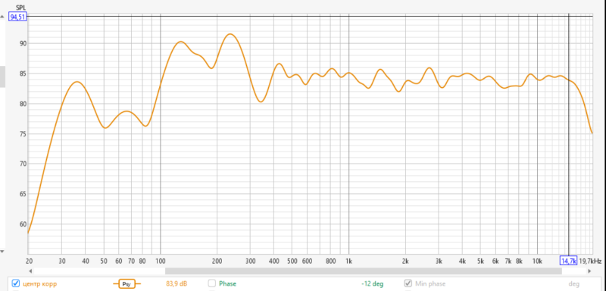The image size is (606, 291).
Task: Click the up arrow beside the SPL axis
Action: (x=2, y=17)
